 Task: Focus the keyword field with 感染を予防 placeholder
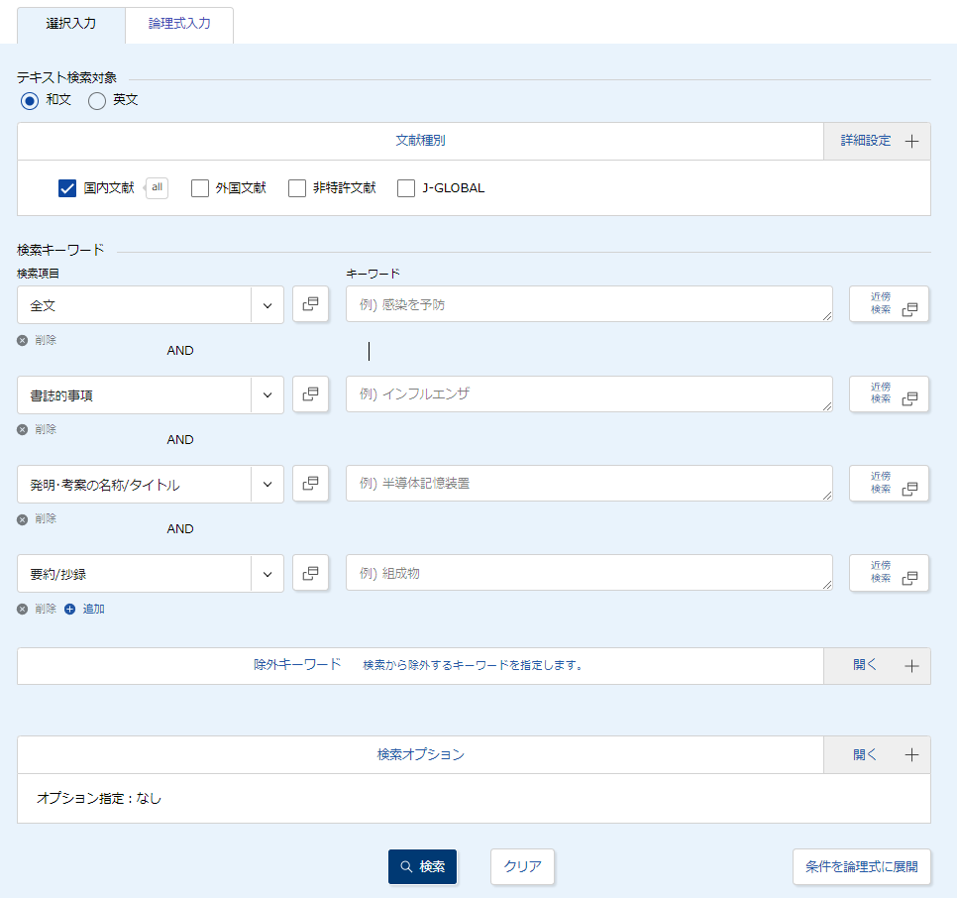[x=589, y=304]
